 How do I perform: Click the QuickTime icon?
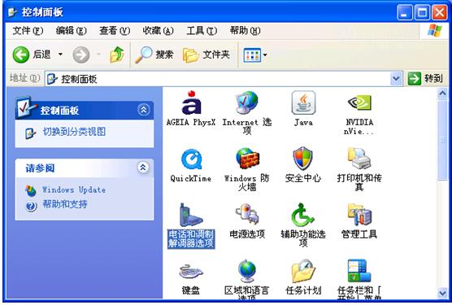pos(191,159)
